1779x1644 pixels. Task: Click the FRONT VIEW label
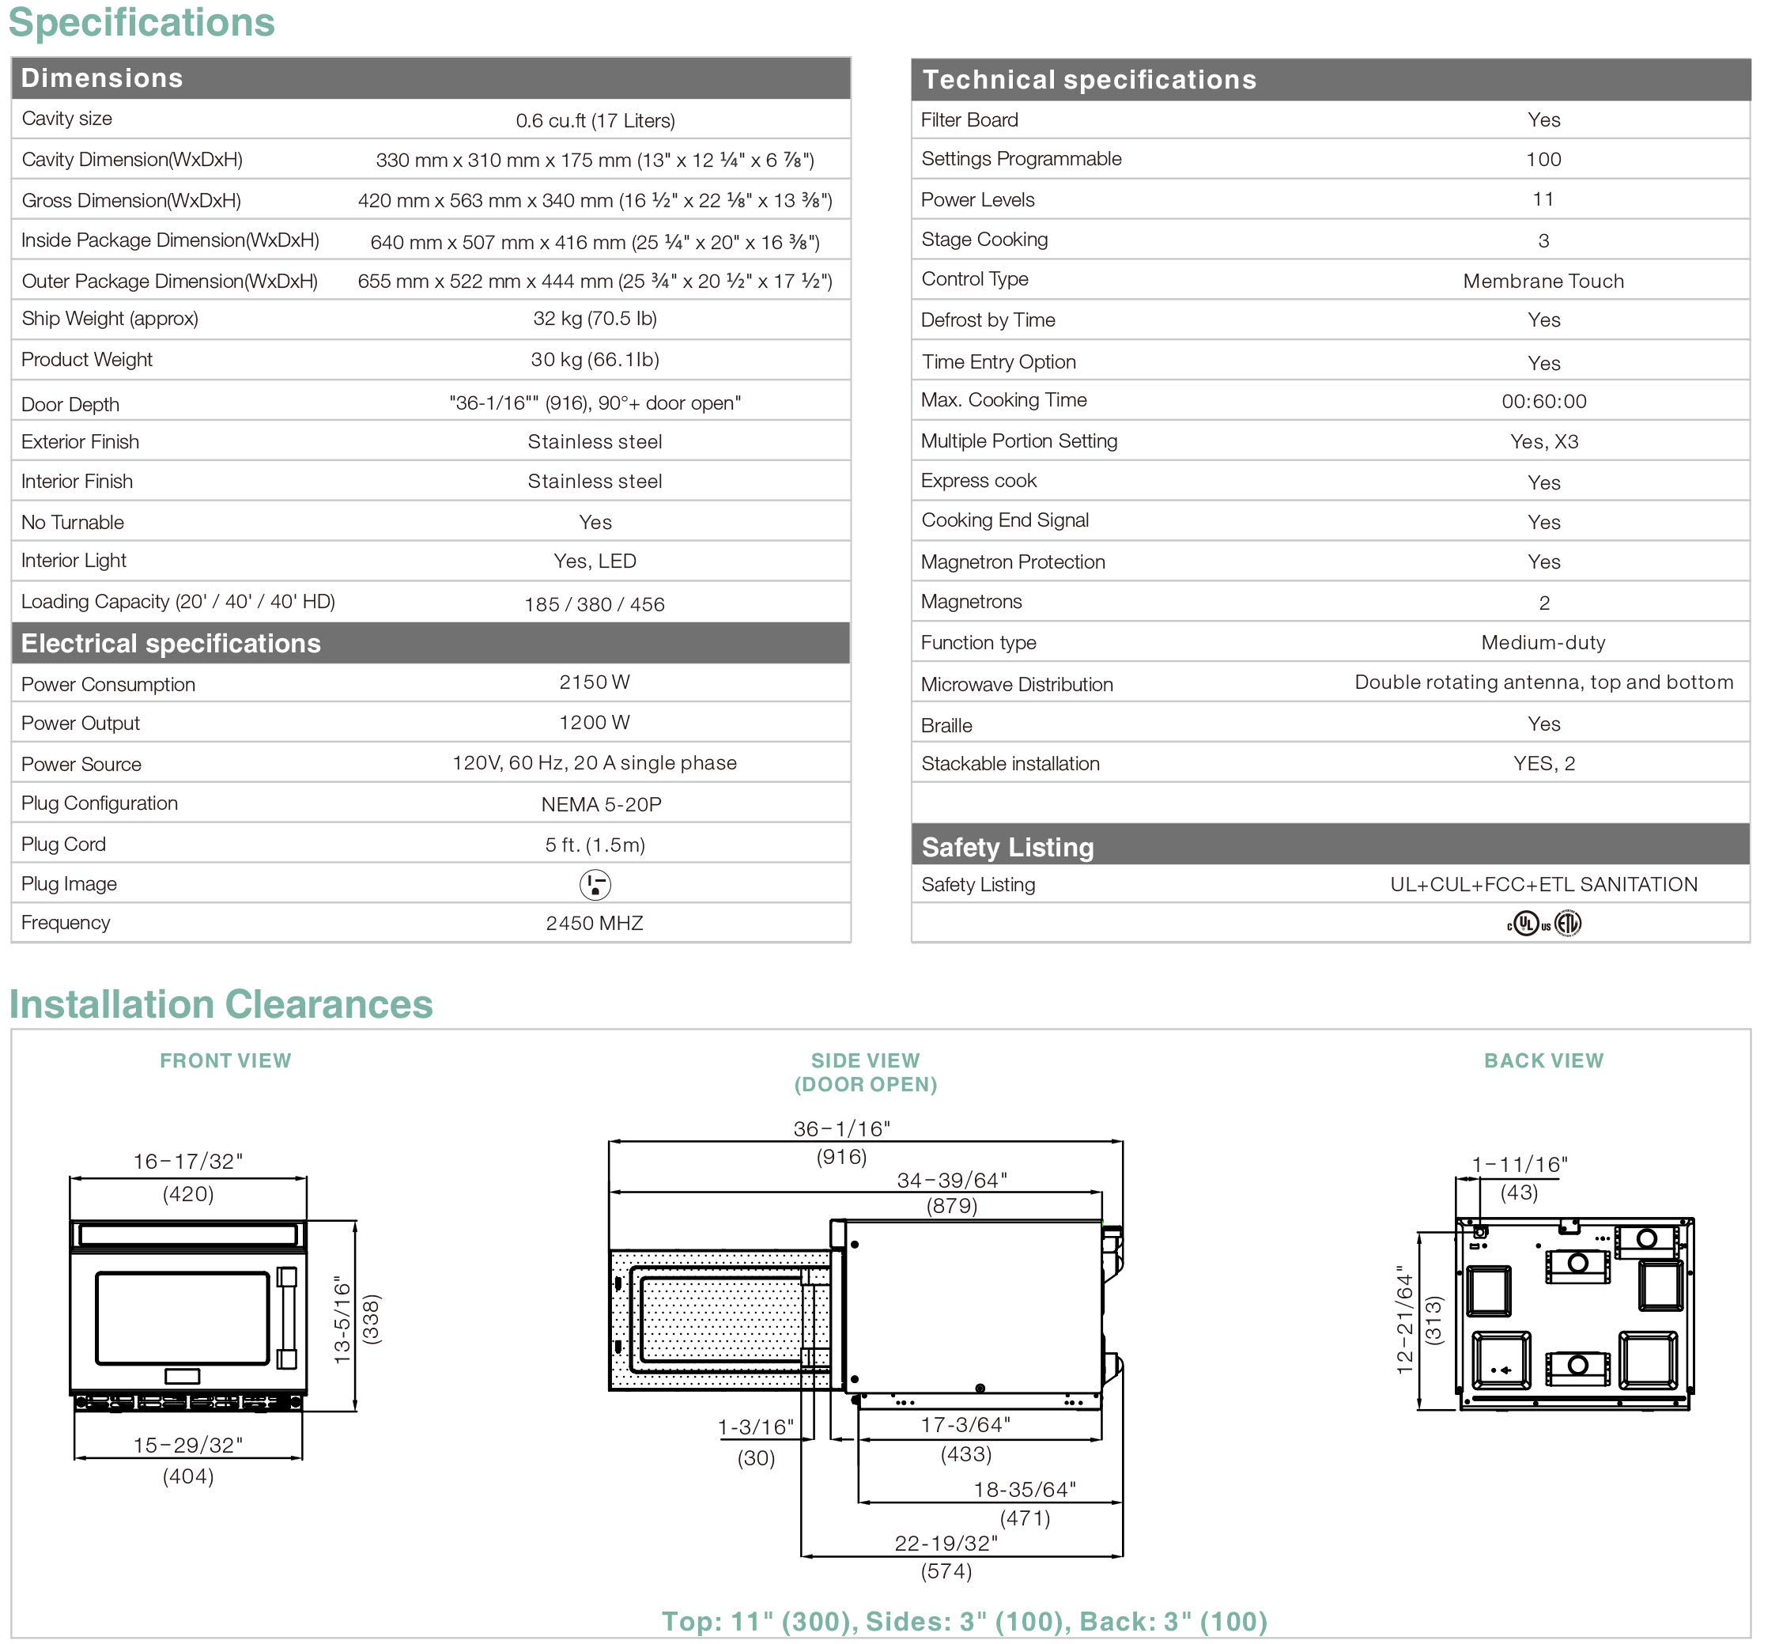225,1060
